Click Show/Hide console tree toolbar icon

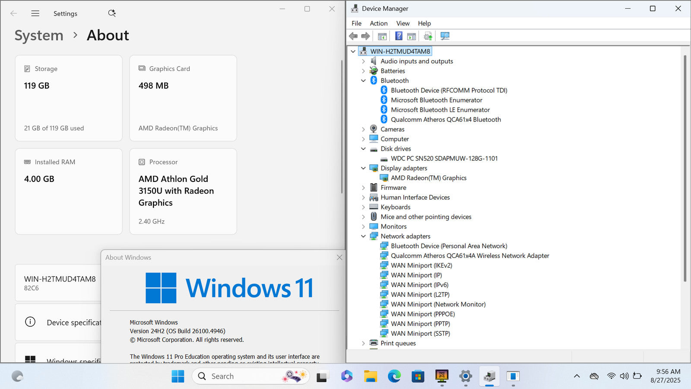coord(382,36)
